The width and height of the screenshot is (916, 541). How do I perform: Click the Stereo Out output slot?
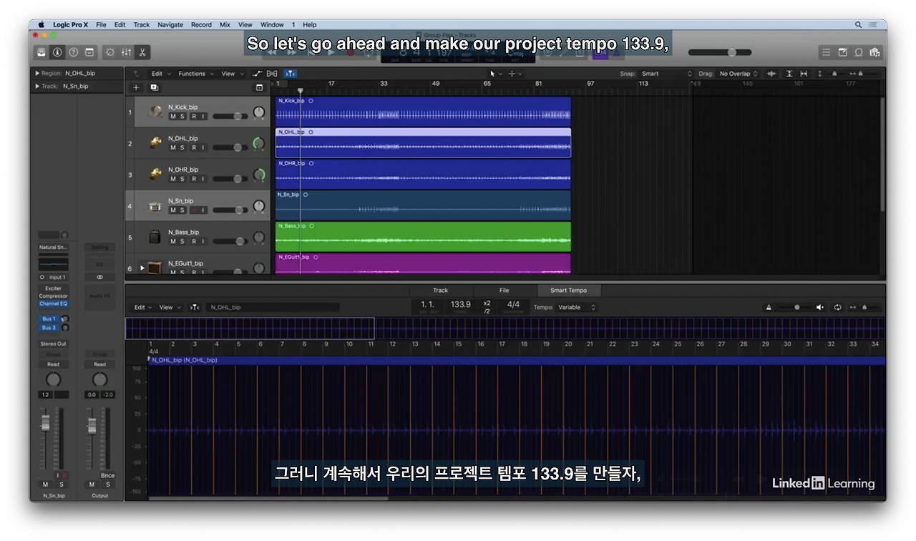(x=53, y=343)
